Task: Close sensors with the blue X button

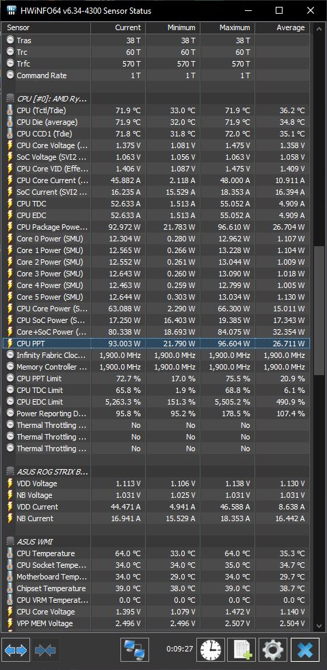Action: pyautogui.click(x=305, y=650)
